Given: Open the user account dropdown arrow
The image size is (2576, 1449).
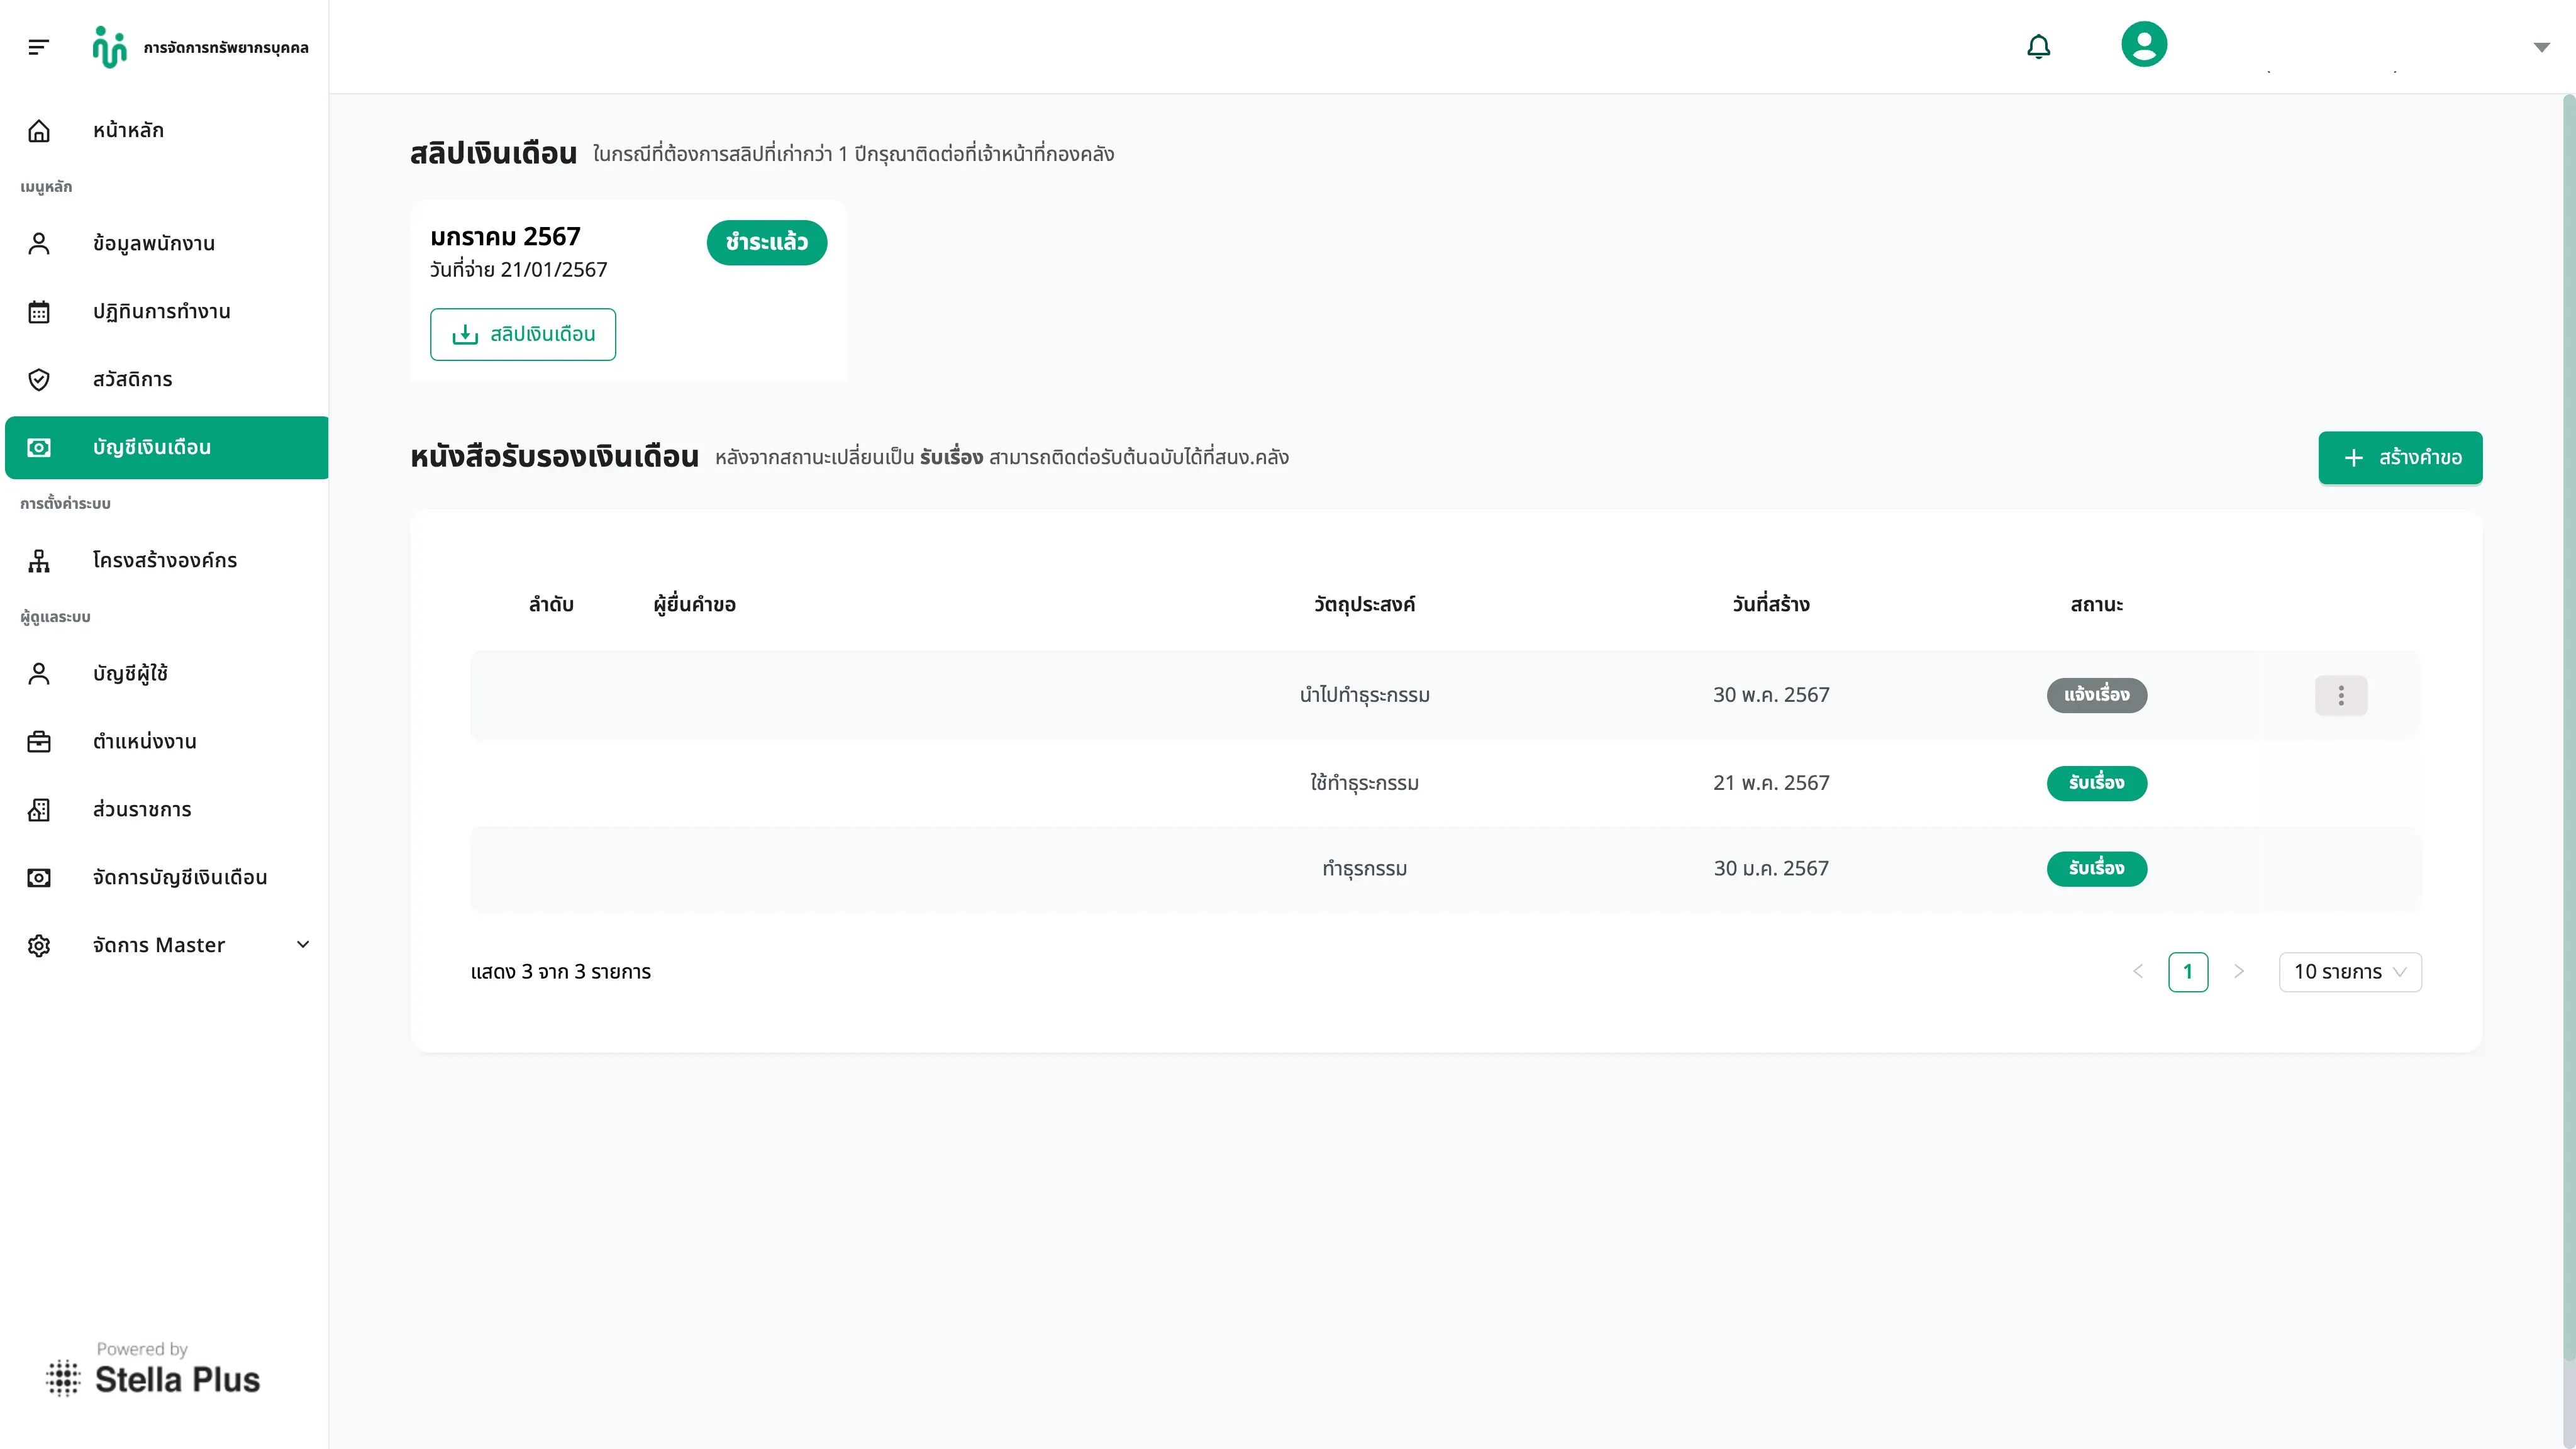Looking at the screenshot, I should 2541,47.
